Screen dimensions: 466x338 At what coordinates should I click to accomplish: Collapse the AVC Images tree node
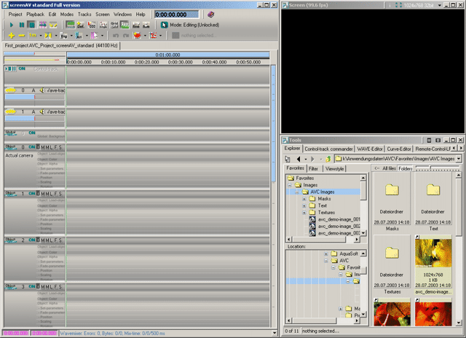(x=296, y=192)
